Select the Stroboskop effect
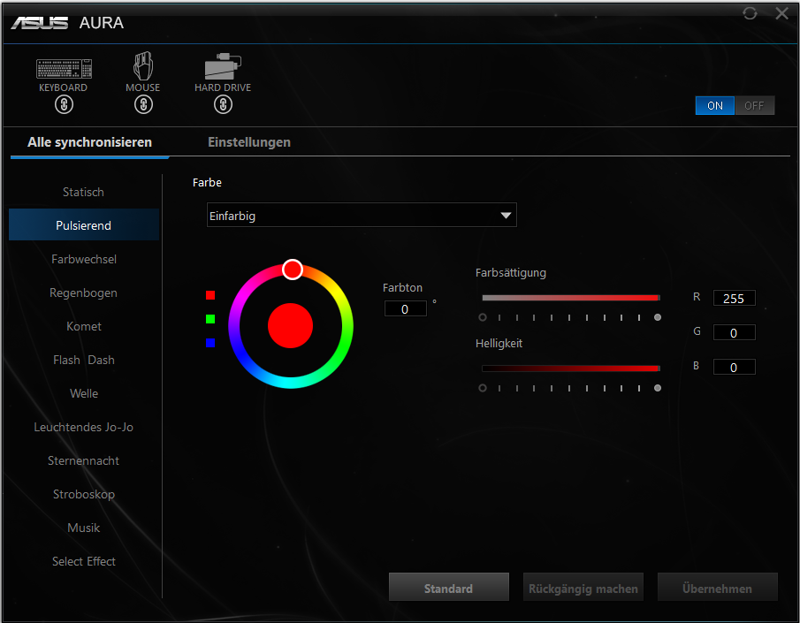 [x=84, y=494]
